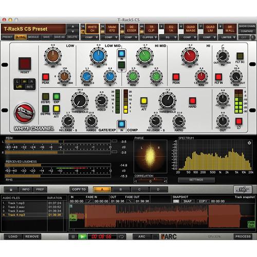Select Track 2.wav in audio files

click(32, 207)
